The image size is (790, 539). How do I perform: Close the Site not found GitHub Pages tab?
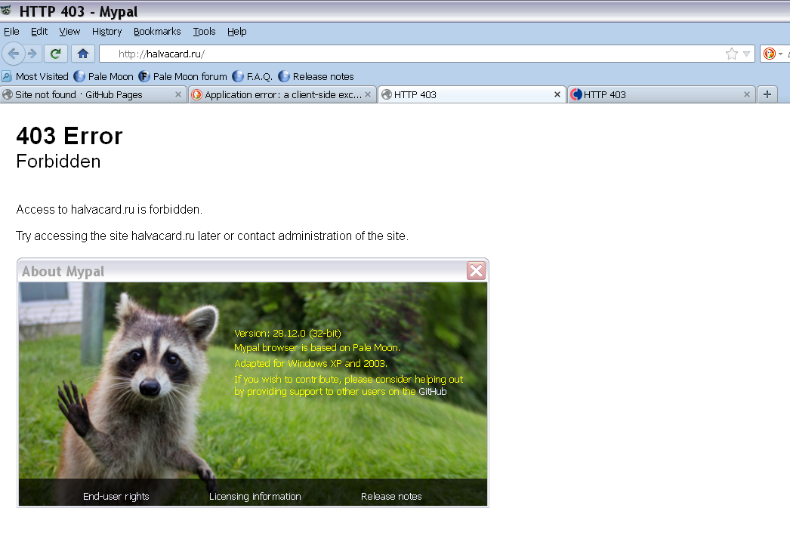(177, 94)
